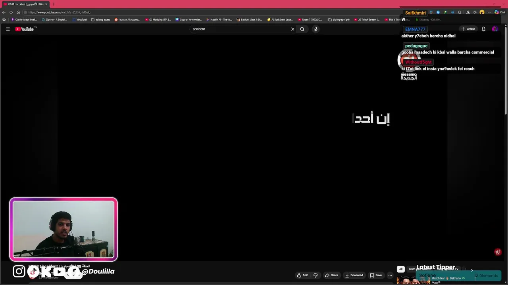Show next filter chips with arrow
The width and height of the screenshot is (508, 285).
tap(471, 270)
